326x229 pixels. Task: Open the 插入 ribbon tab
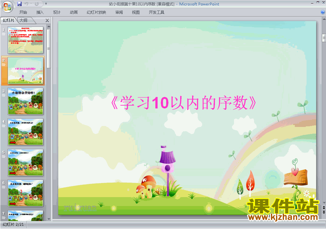(x=40, y=12)
